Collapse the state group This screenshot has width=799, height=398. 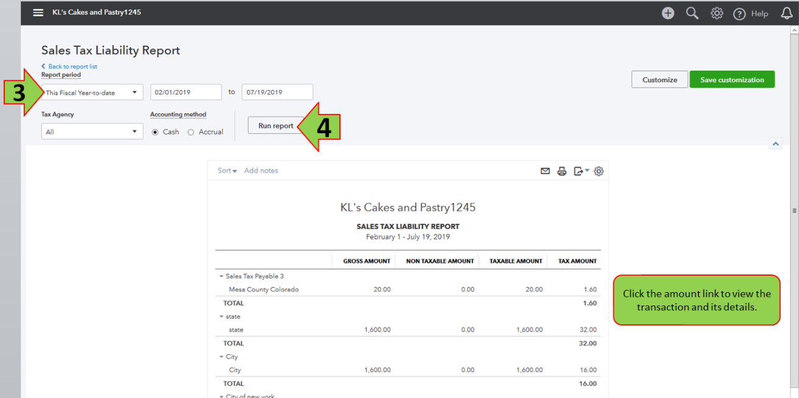[x=221, y=316]
